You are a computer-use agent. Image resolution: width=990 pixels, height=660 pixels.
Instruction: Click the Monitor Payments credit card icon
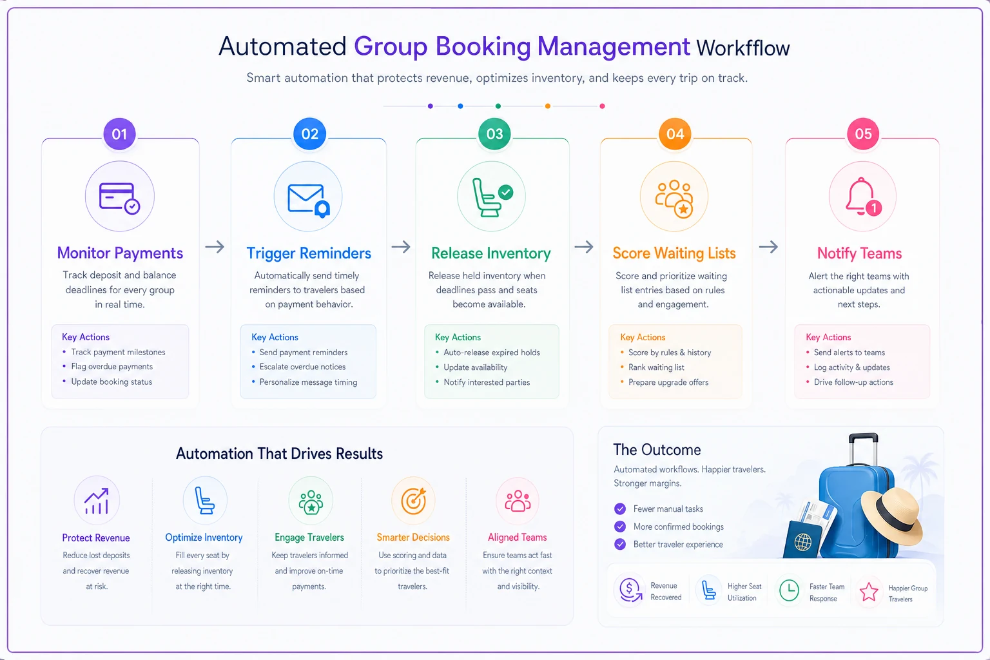pyautogui.click(x=120, y=197)
